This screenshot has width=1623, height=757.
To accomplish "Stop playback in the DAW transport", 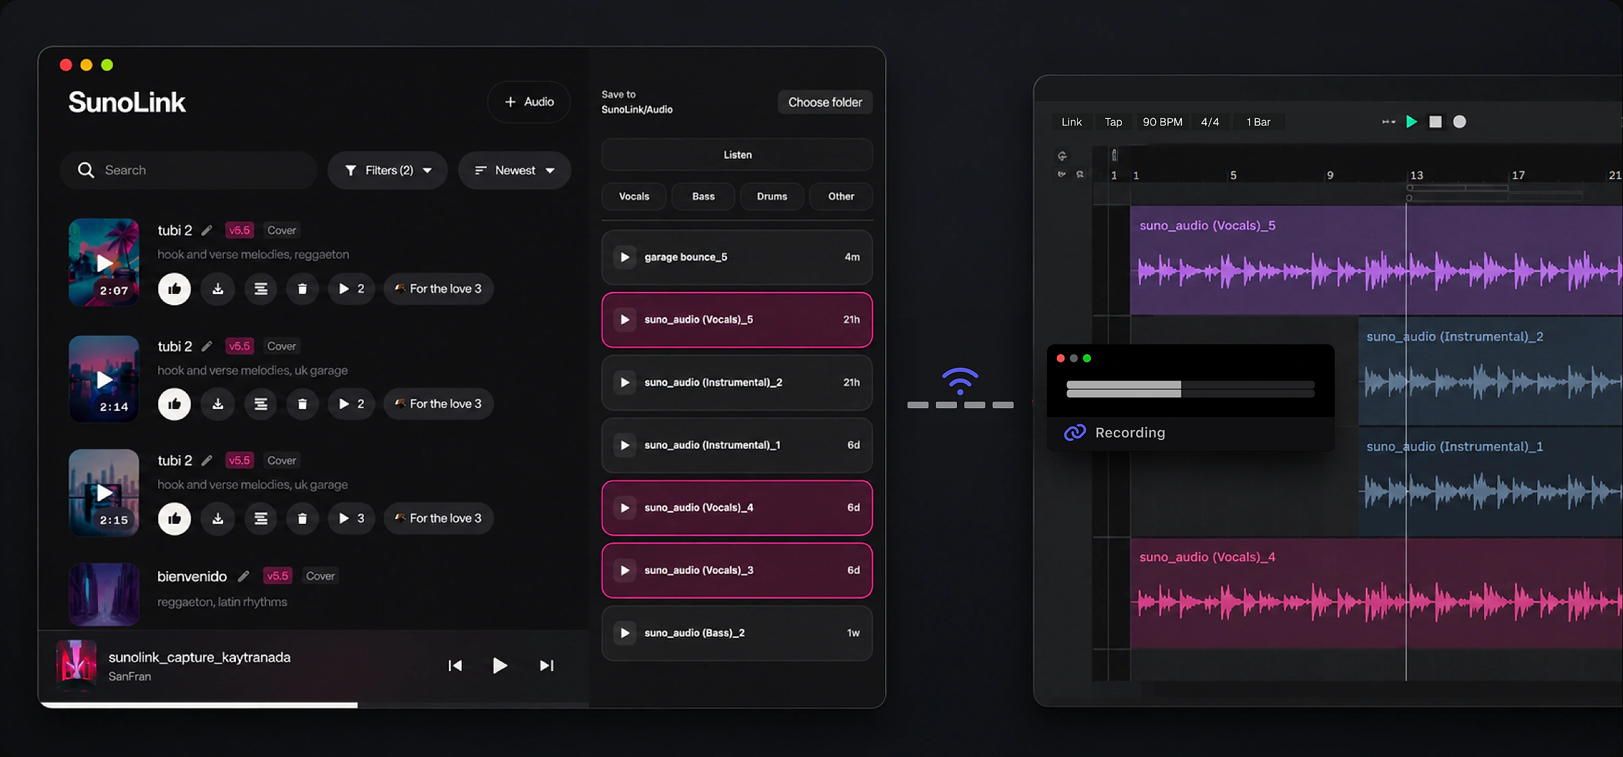I will click(x=1435, y=122).
